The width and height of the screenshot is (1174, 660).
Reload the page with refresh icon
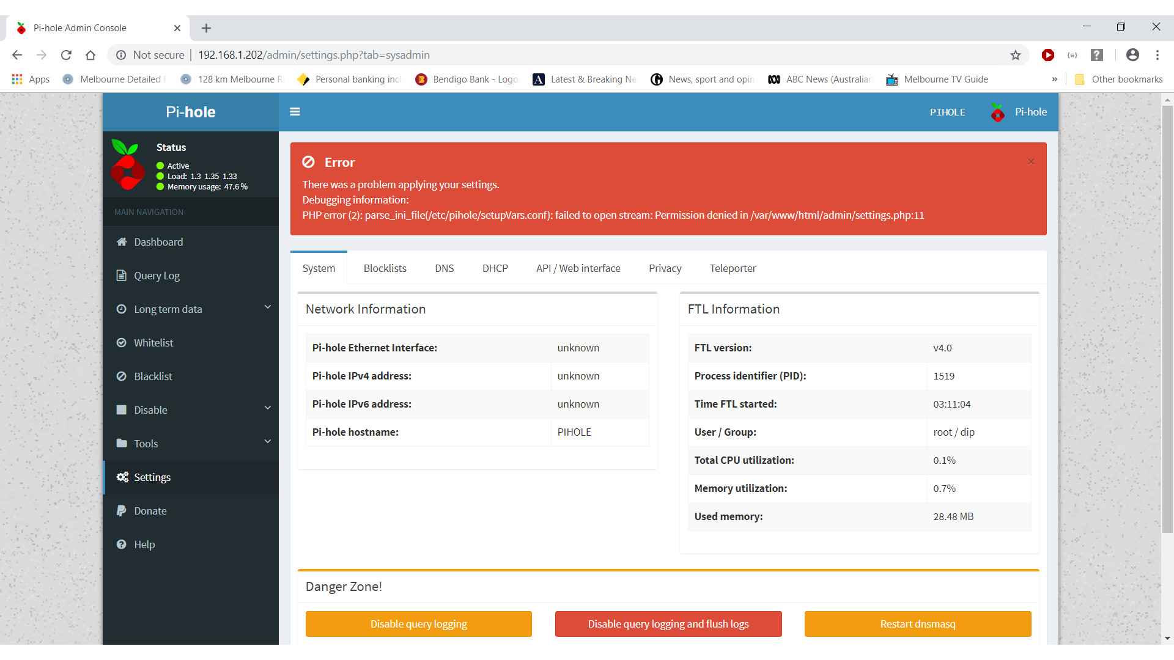[x=66, y=55]
